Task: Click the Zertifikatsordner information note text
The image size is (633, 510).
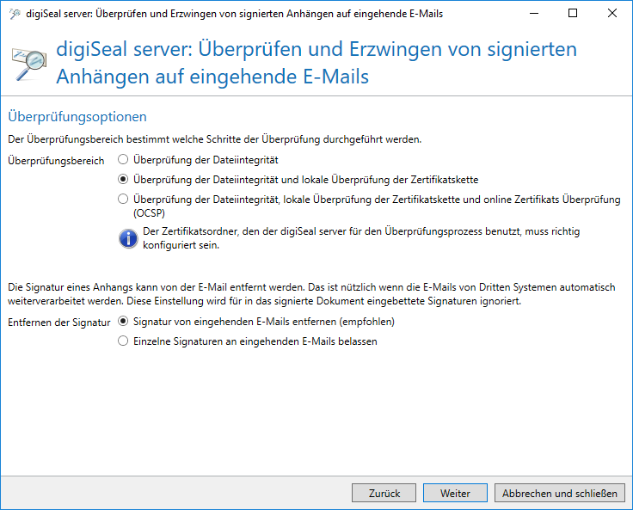Action: [x=361, y=238]
